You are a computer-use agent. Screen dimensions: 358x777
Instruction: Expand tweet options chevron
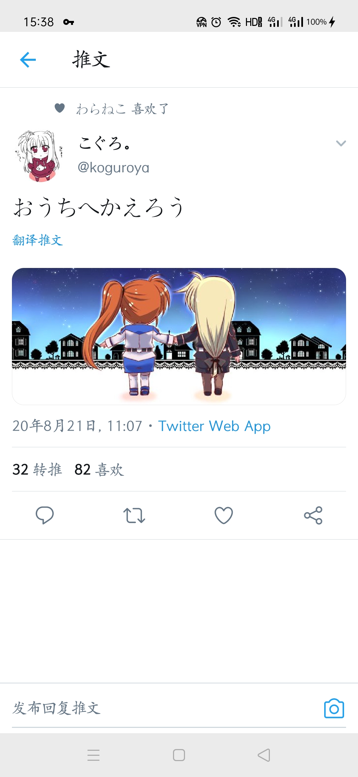(341, 143)
